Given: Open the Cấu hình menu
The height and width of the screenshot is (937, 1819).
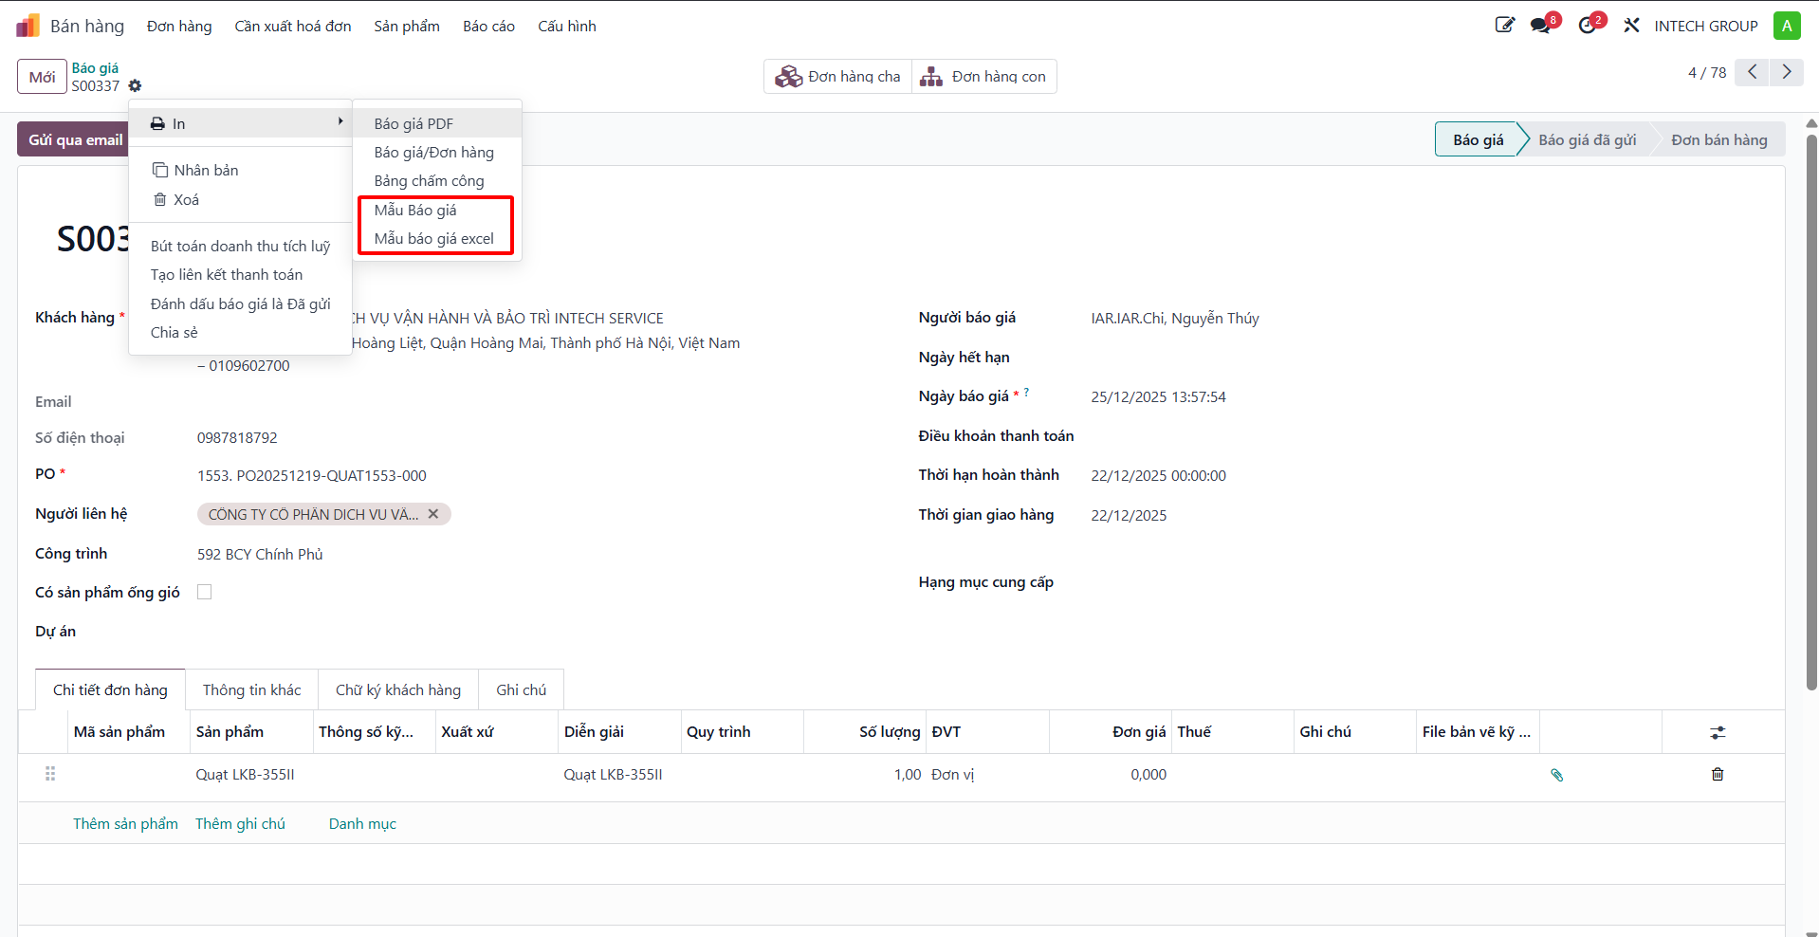Looking at the screenshot, I should pyautogui.click(x=567, y=27).
